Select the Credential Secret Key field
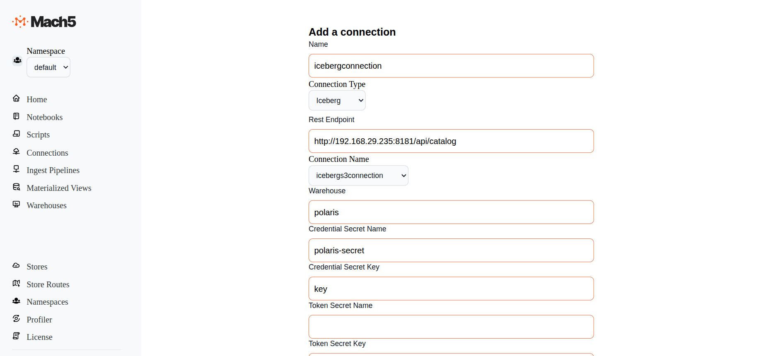The height and width of the screenshot is (356, 761). tap(451, 289)
